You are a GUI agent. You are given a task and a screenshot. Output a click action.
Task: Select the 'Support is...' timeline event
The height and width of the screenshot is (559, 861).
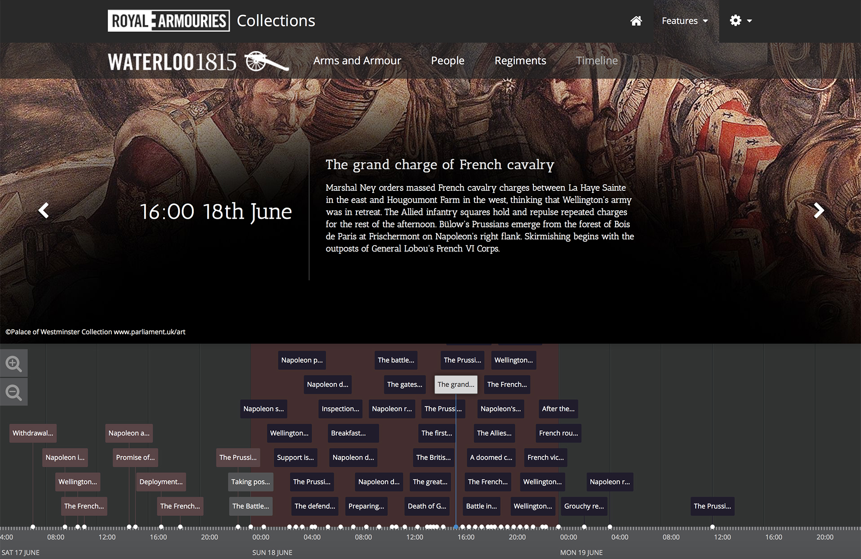[295, 457]
